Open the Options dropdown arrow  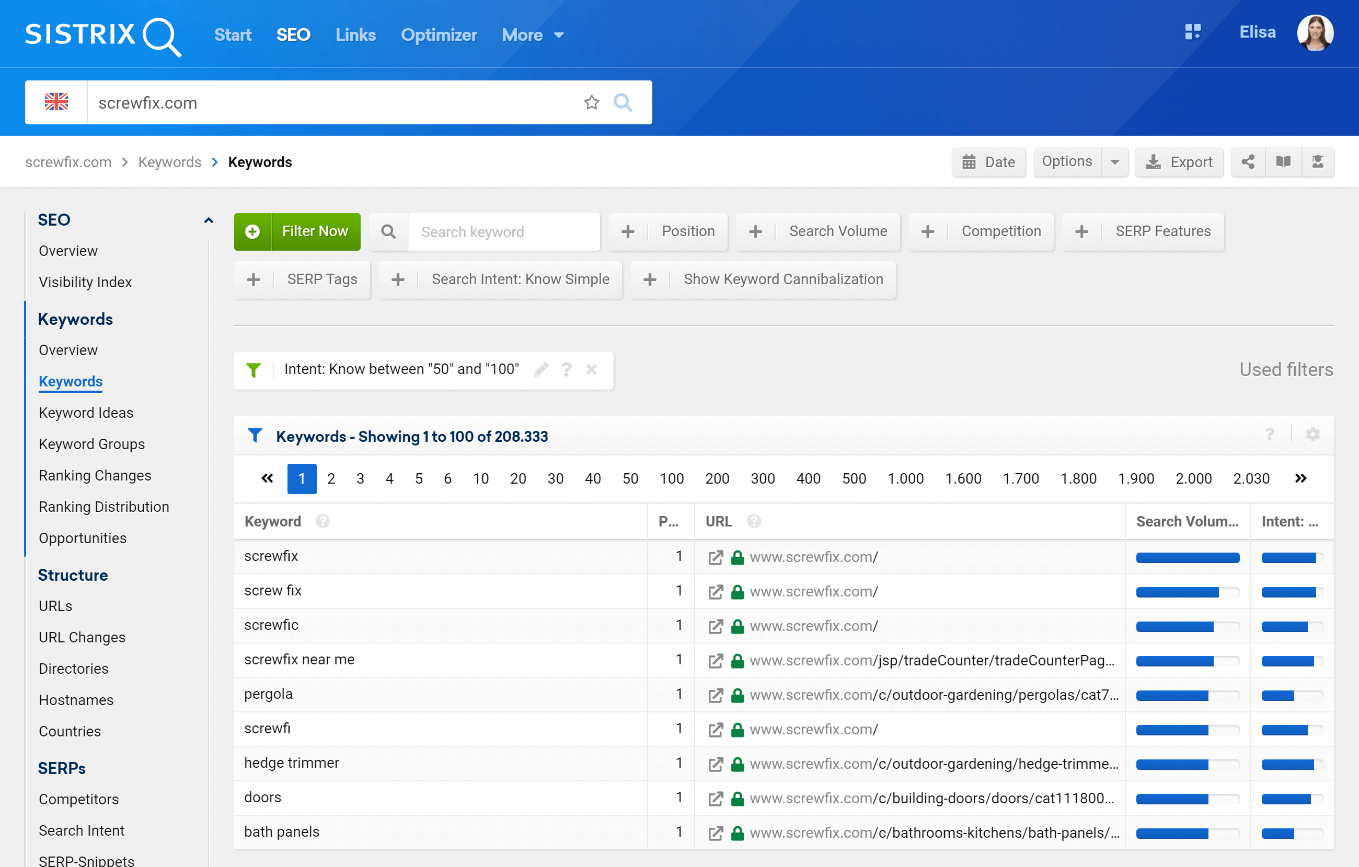(x=1114, y=162)
